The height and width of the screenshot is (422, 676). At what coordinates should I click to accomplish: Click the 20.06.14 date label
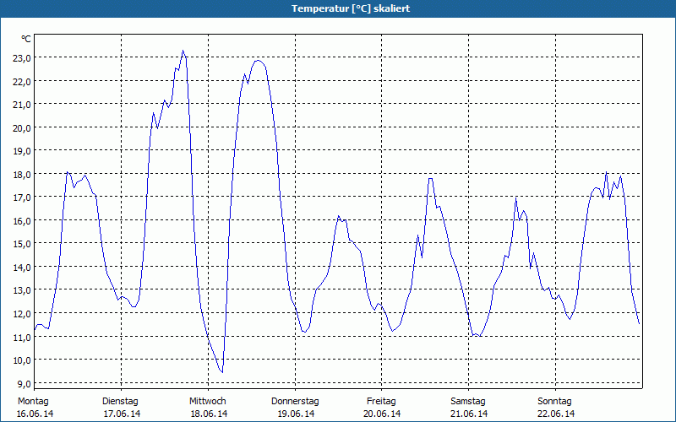[382, 414]
